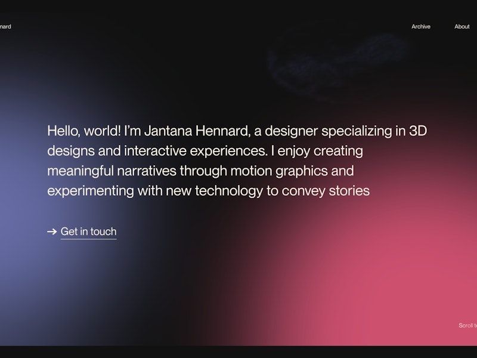The width and height of the screenshot is (477, 358).
Task: Click the hero introduction paragraph
Action: pos(238,160)
